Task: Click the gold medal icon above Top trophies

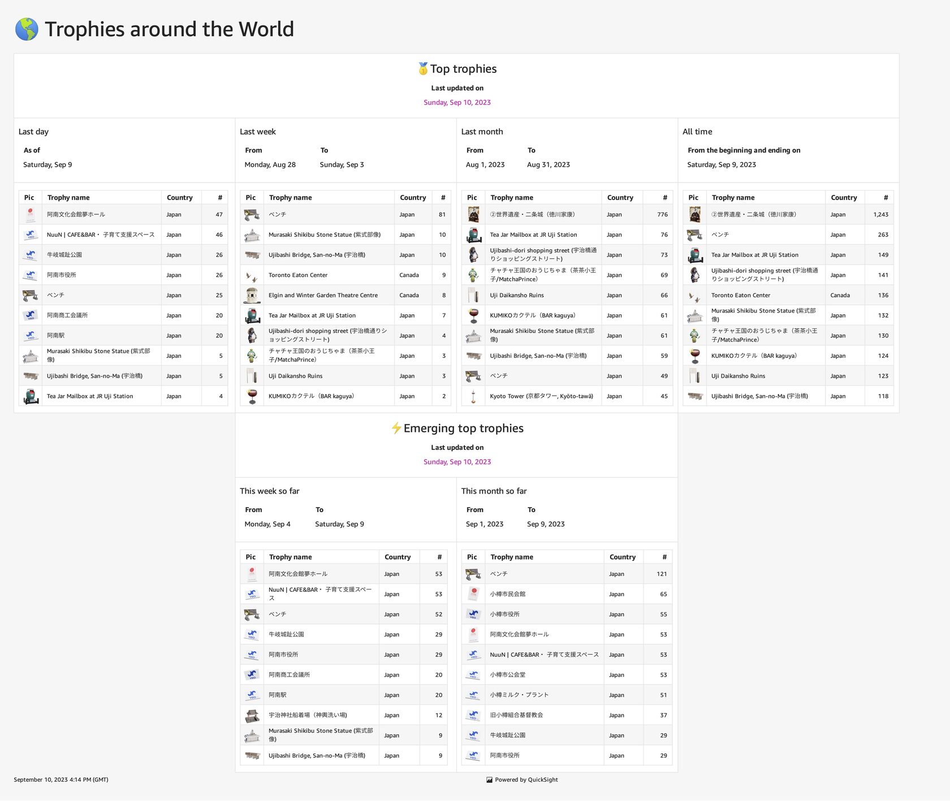Action: [x=423, y=68]
